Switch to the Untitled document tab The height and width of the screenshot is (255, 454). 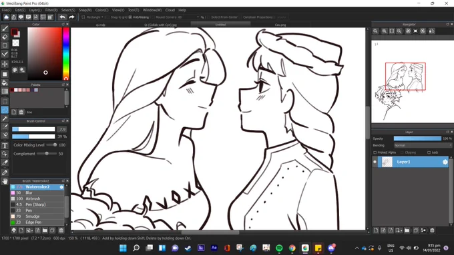click(x=220, y=25)
